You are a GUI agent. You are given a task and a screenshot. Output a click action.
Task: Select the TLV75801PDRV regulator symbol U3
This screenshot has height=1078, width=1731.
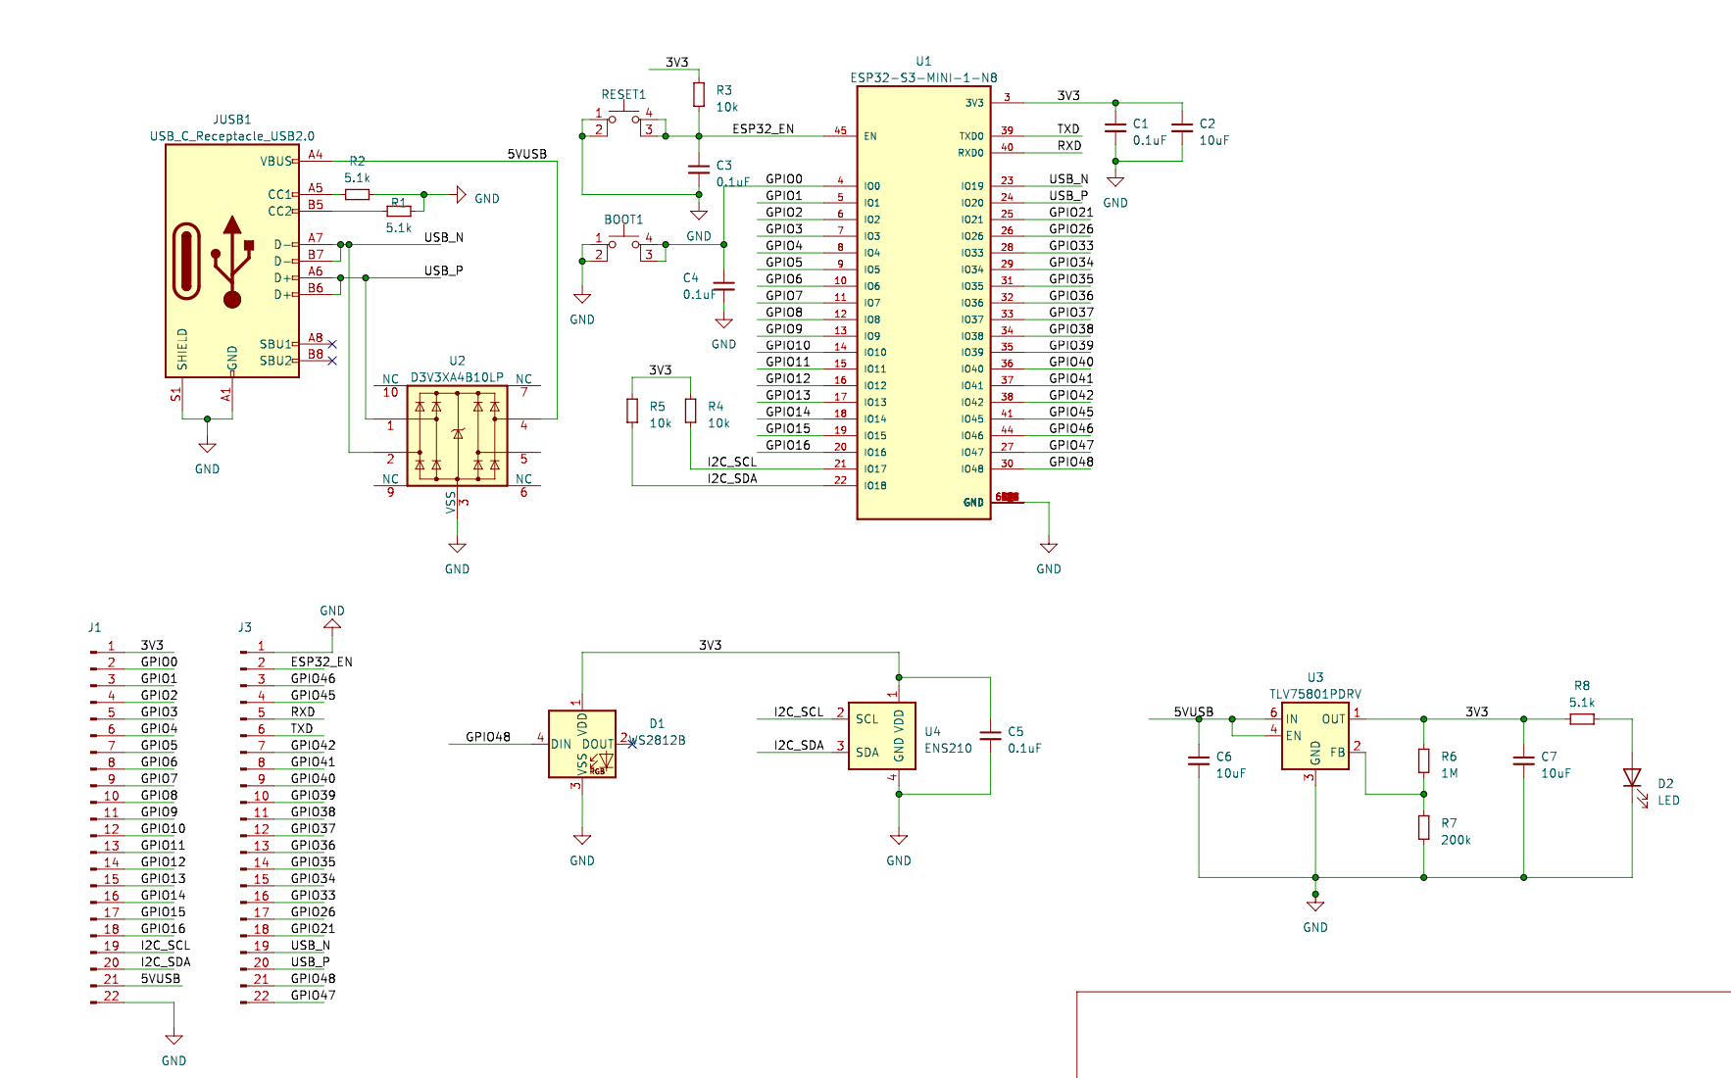coord(1315,736)
